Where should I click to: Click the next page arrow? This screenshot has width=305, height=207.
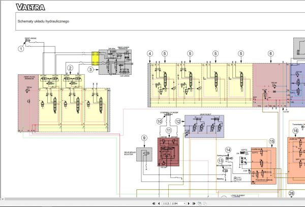pyautogui.click(x=188, y=203)
